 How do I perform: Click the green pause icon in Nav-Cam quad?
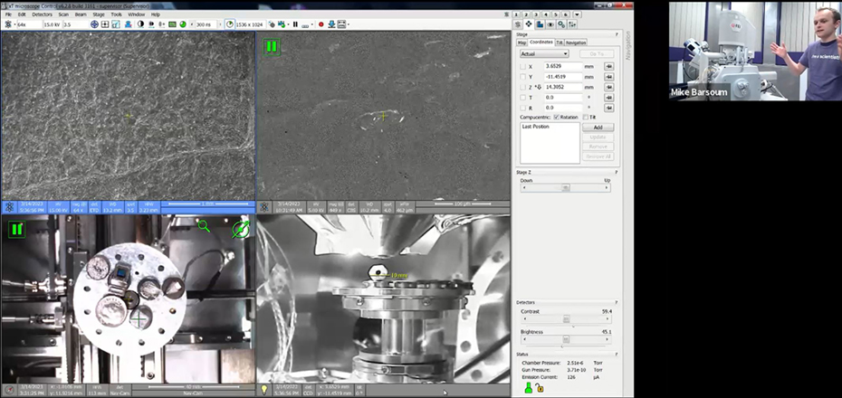(x=16, y=230)
